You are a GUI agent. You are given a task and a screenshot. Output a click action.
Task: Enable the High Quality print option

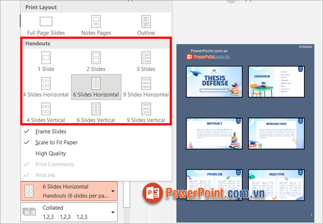point(50,153)
